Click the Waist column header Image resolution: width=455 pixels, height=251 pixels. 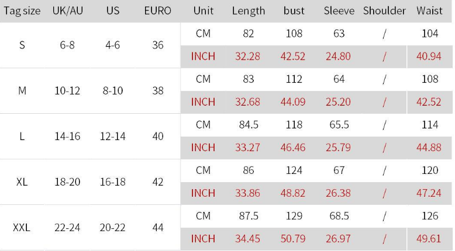tap(429, 11)
